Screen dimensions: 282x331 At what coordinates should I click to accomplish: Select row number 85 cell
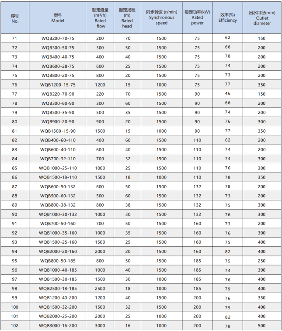pyautogui.click(x=14, y=168)
